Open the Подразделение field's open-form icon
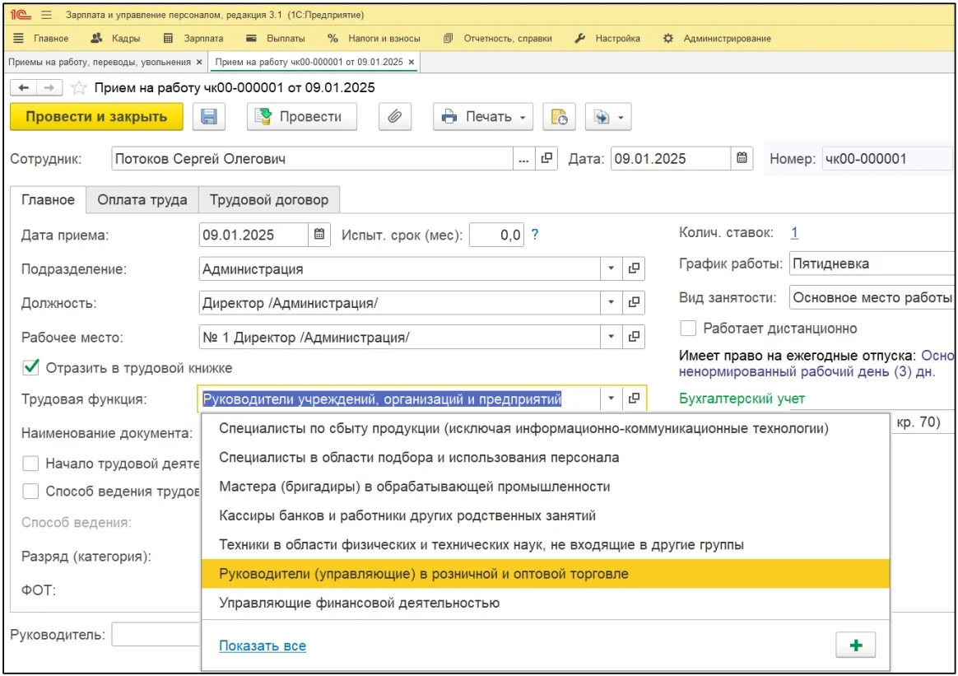958x676 pixels. pos(634,268)
